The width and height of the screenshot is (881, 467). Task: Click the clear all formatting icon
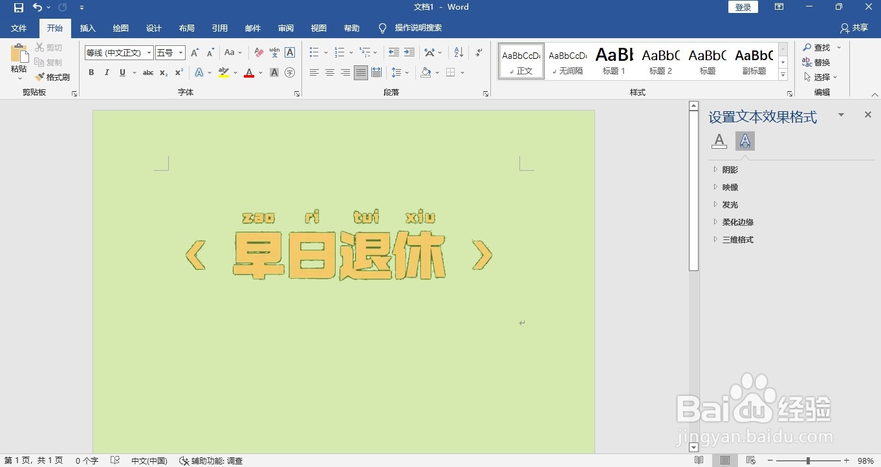[x=258, y=52]
